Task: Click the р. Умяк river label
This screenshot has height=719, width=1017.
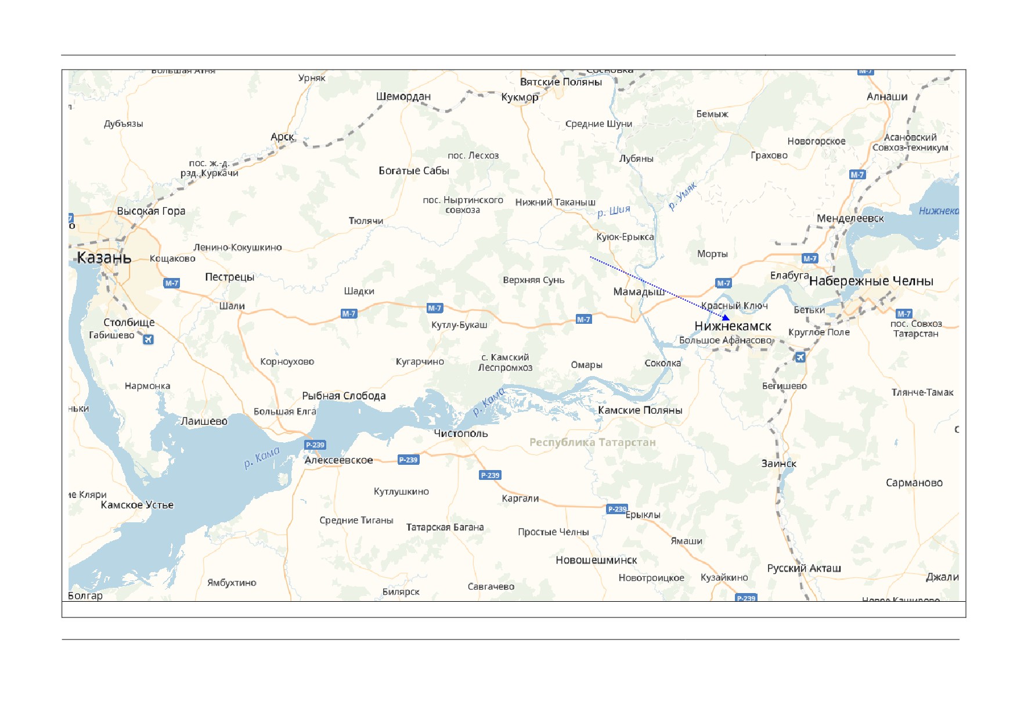Action: (x=681, y=196)
